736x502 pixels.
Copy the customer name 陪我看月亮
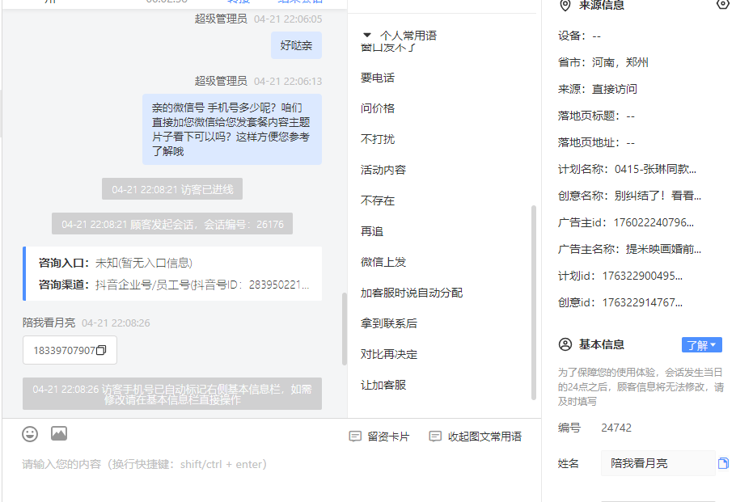pos(723,463)
